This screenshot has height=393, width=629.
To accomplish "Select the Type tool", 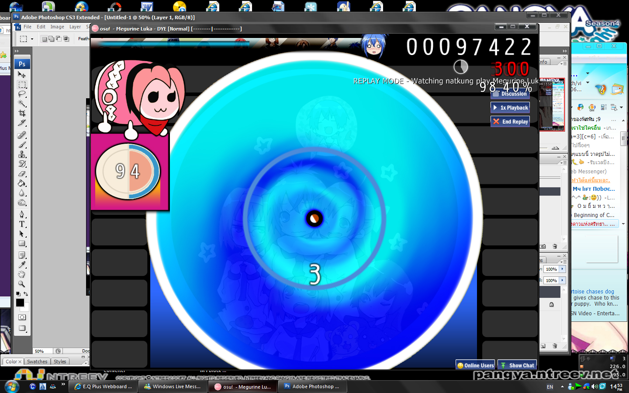I will 22,224.
